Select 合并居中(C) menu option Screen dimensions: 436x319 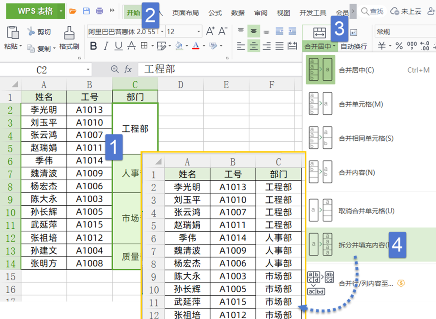click(x=369, y=70)
